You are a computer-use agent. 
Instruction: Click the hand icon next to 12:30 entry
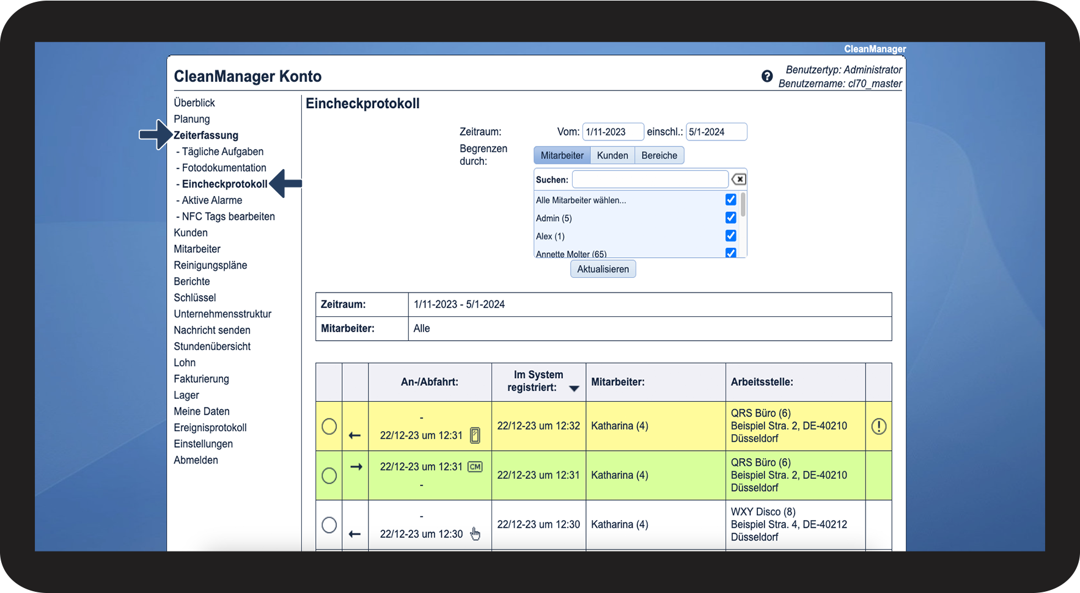[x=475, y=534]
